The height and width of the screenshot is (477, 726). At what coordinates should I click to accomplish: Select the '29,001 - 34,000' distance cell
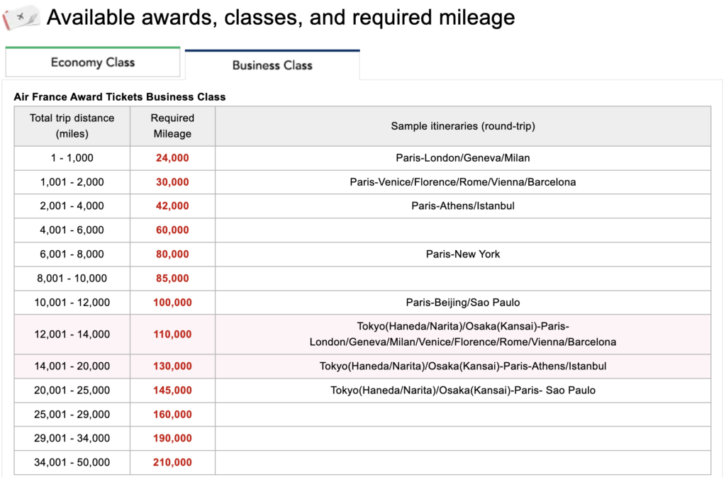tap(72, 438)
